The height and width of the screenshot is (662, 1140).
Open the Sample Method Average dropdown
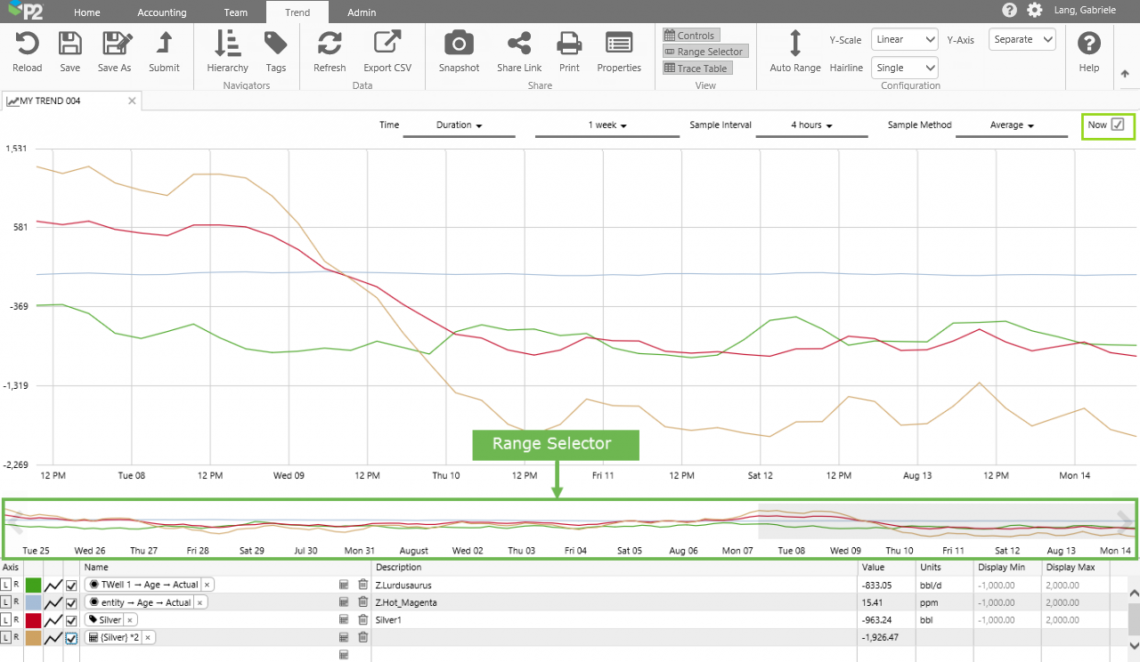pyautogui.click(x=1011, y=125)
